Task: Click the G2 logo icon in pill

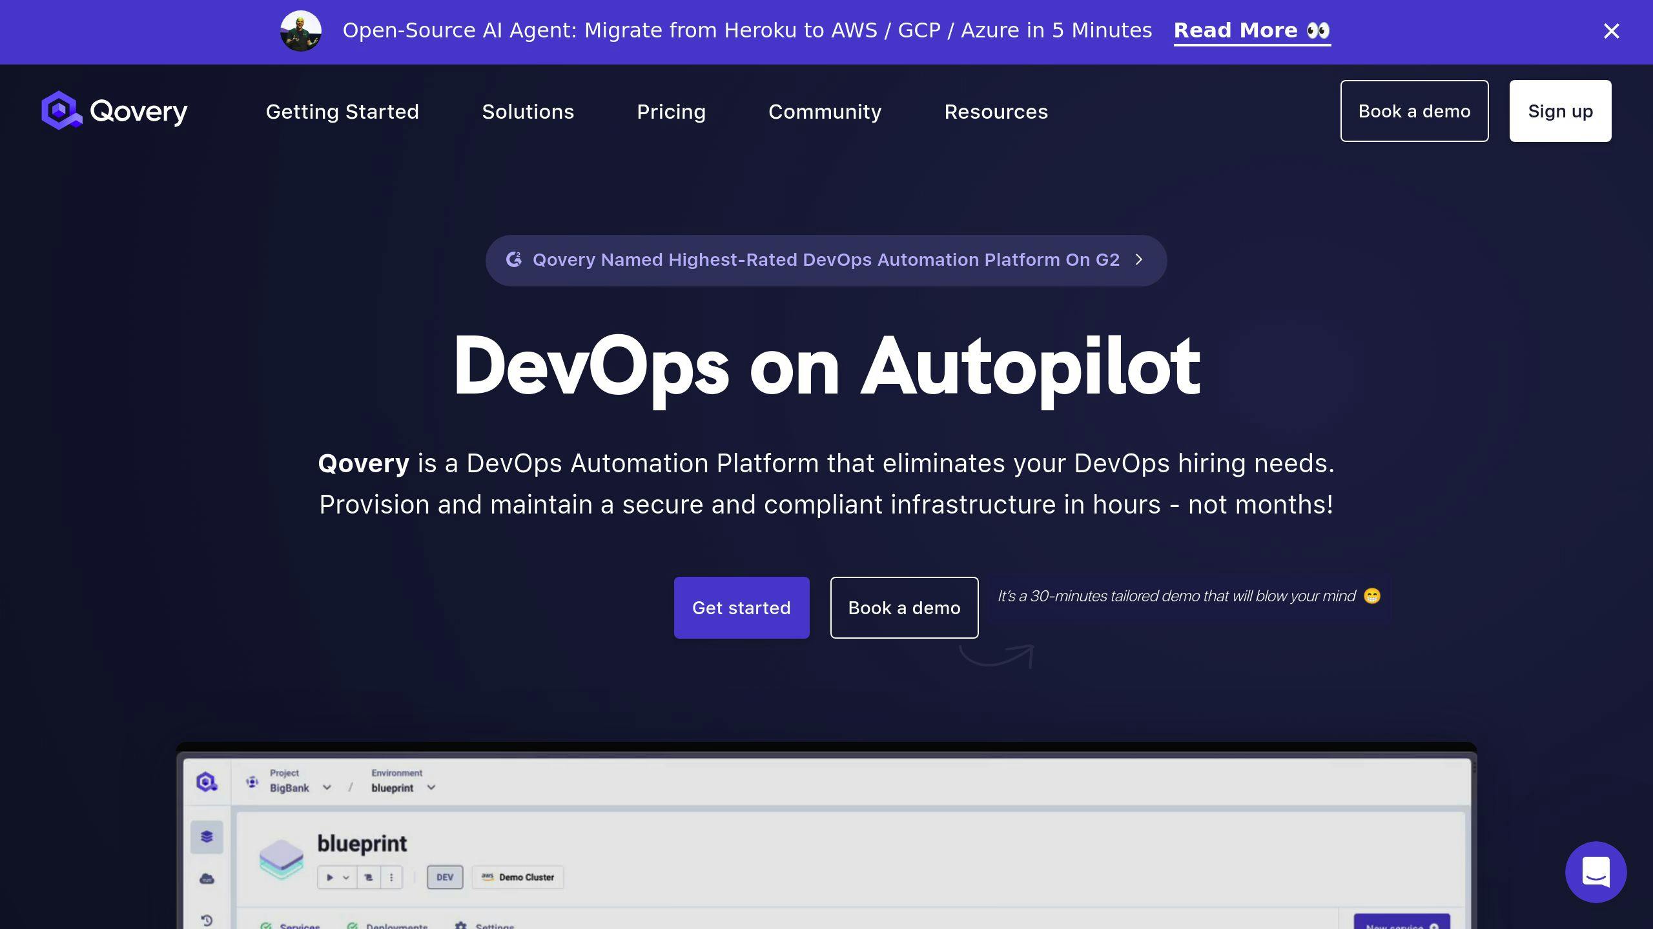Action: coord(514,259)
